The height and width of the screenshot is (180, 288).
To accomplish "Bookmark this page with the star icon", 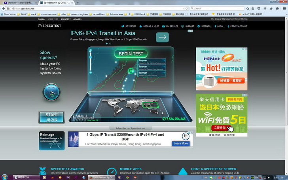I will click(x=248, y=8).
